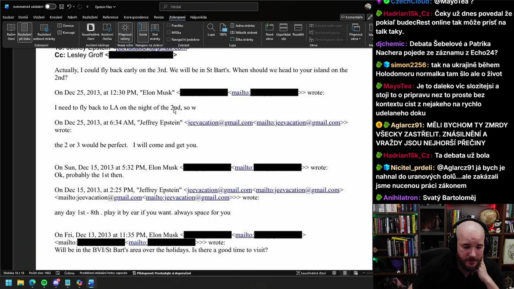Open Osnova outline view
Viewport: 514px width, 289px height.
pyautogui.click(x=66, y=26)
